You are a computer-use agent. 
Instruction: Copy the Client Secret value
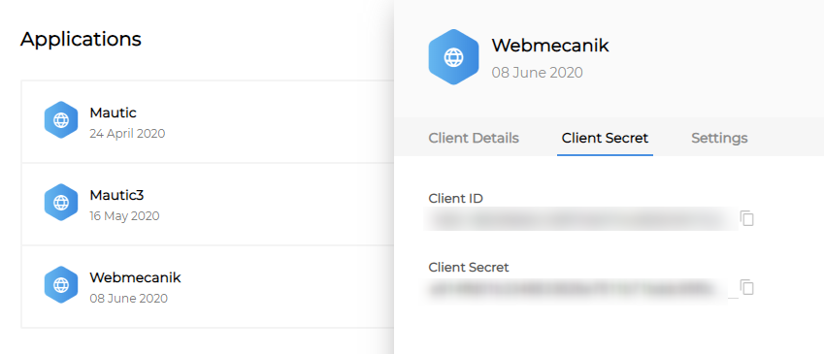746,287
